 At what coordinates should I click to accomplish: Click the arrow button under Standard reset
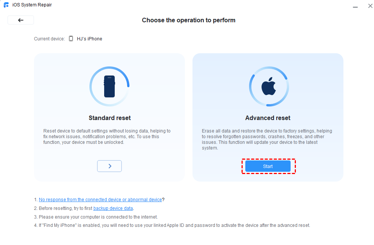coord(109,166)
